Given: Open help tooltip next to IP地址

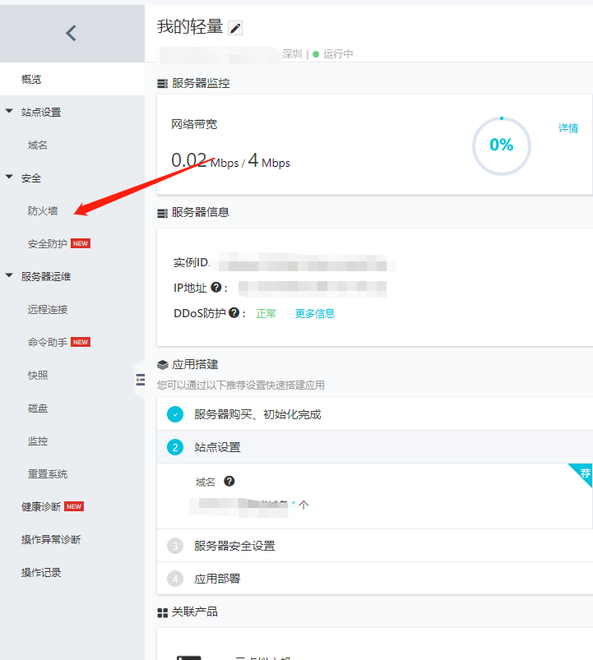Looking at the screenshot, I should pos(216,288).
